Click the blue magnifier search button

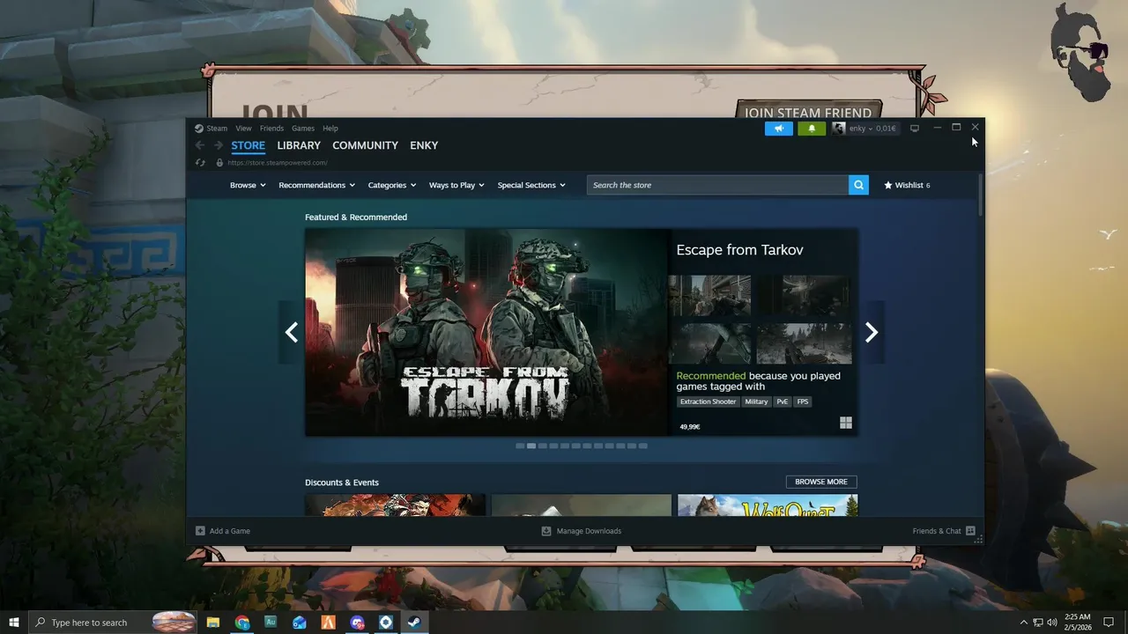[858, 185]
